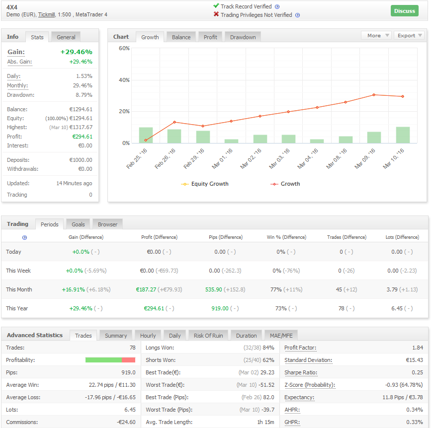Click the €1294.61 Balance value
This screenshot has width=437, height=428.
pyautogui.click(x=81, y=109)
